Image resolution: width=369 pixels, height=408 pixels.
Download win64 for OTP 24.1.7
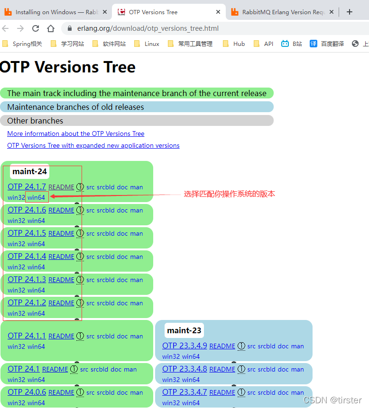[x=37, y=197]
